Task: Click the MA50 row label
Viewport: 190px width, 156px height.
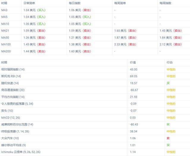Action: point(5,38)
